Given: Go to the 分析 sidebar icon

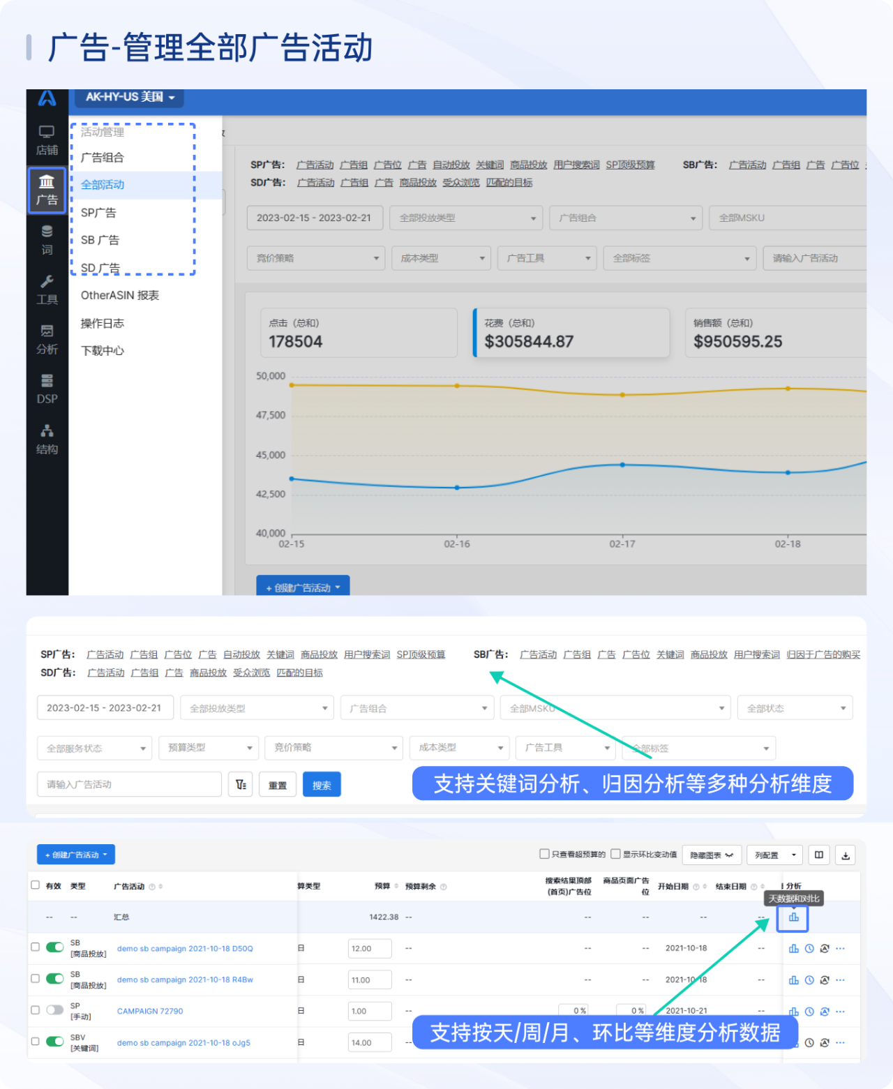Looking at the screenshot, I should (x=47, y=340).
